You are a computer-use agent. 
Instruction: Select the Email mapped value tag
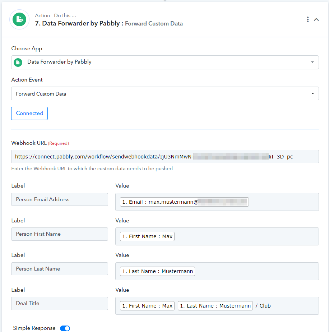coord(184,202)
